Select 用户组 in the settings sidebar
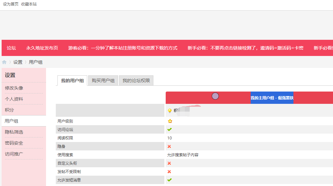 coord(11,121)
